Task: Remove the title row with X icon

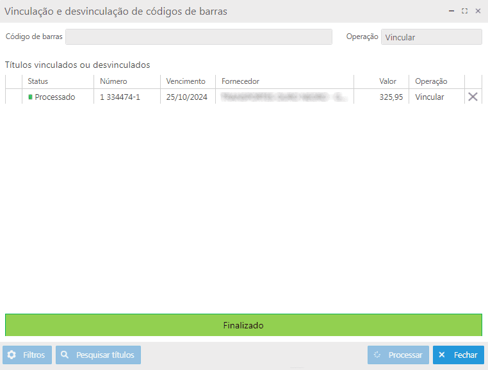Action: tap(473, 97)
